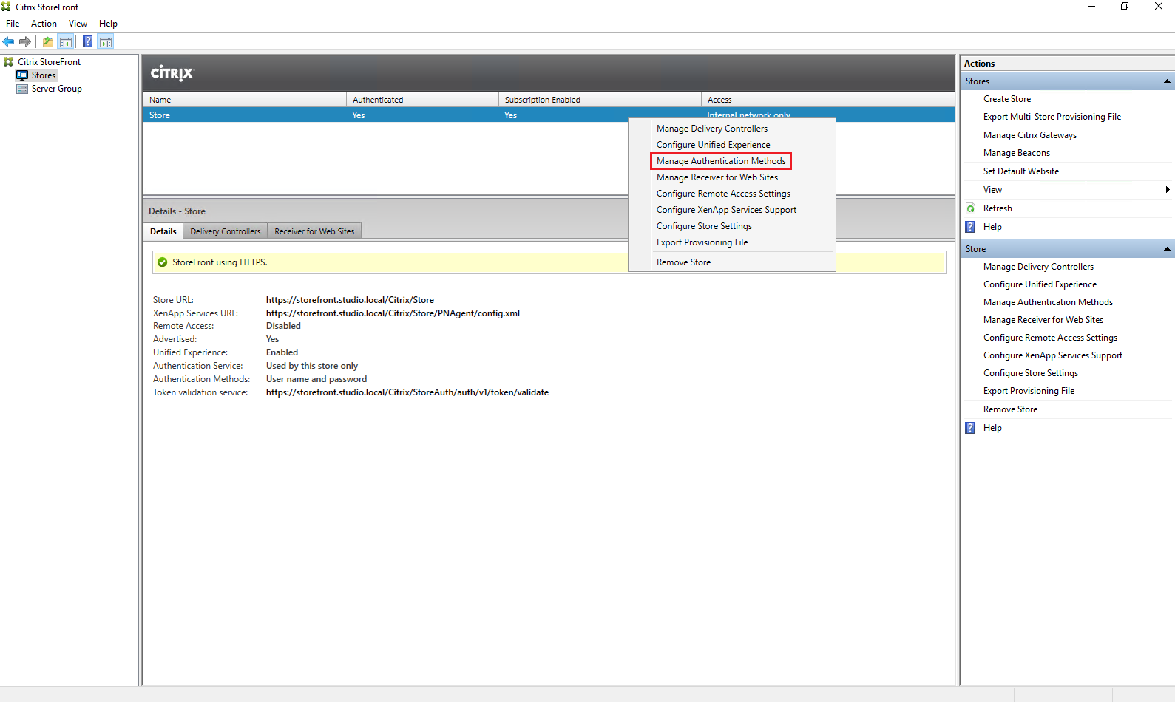Click Remove Store in the Actions pane
Image resolution: width=1175 pixels, height=702 pixels.
pos(1010,409)
